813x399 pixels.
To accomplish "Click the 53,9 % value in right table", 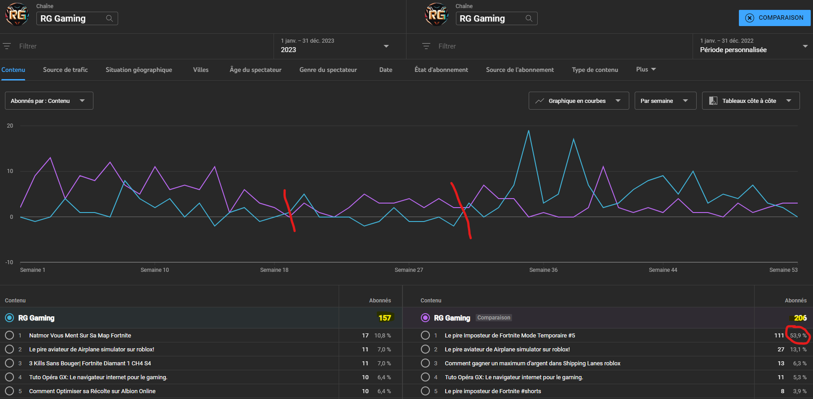I will (x=798, y=336).
